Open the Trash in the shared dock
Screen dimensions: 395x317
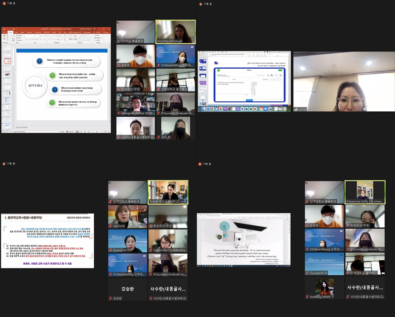pyautogui.click(x=285, y=109)
